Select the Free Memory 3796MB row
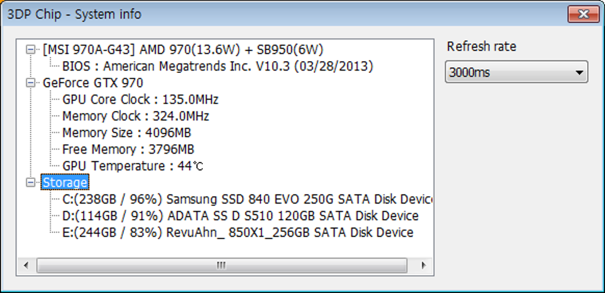 (x=128, y=149)
